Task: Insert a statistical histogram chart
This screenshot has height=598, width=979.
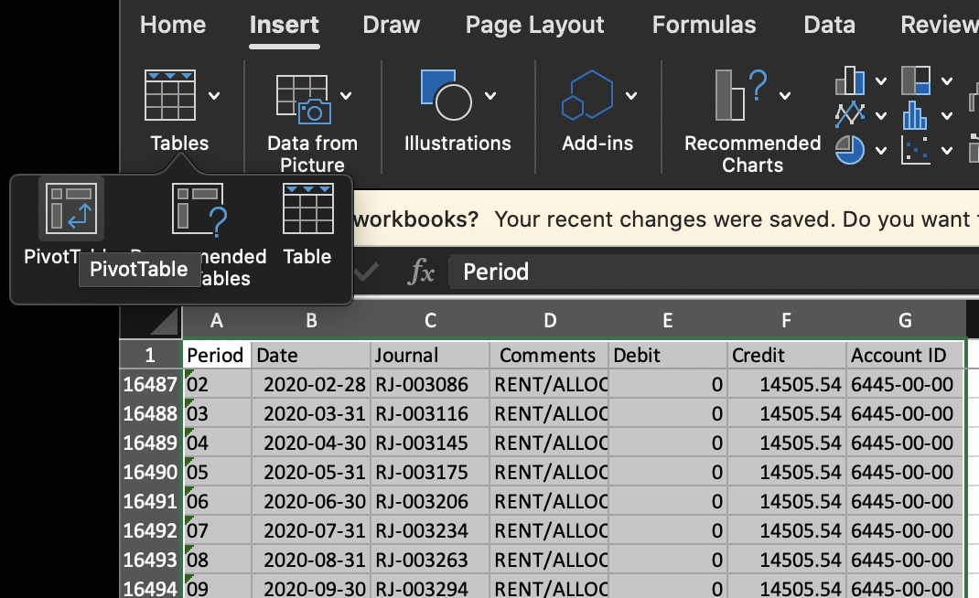Action: (916, 115)
